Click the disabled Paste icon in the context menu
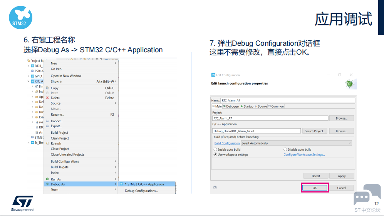 [47, 93]
